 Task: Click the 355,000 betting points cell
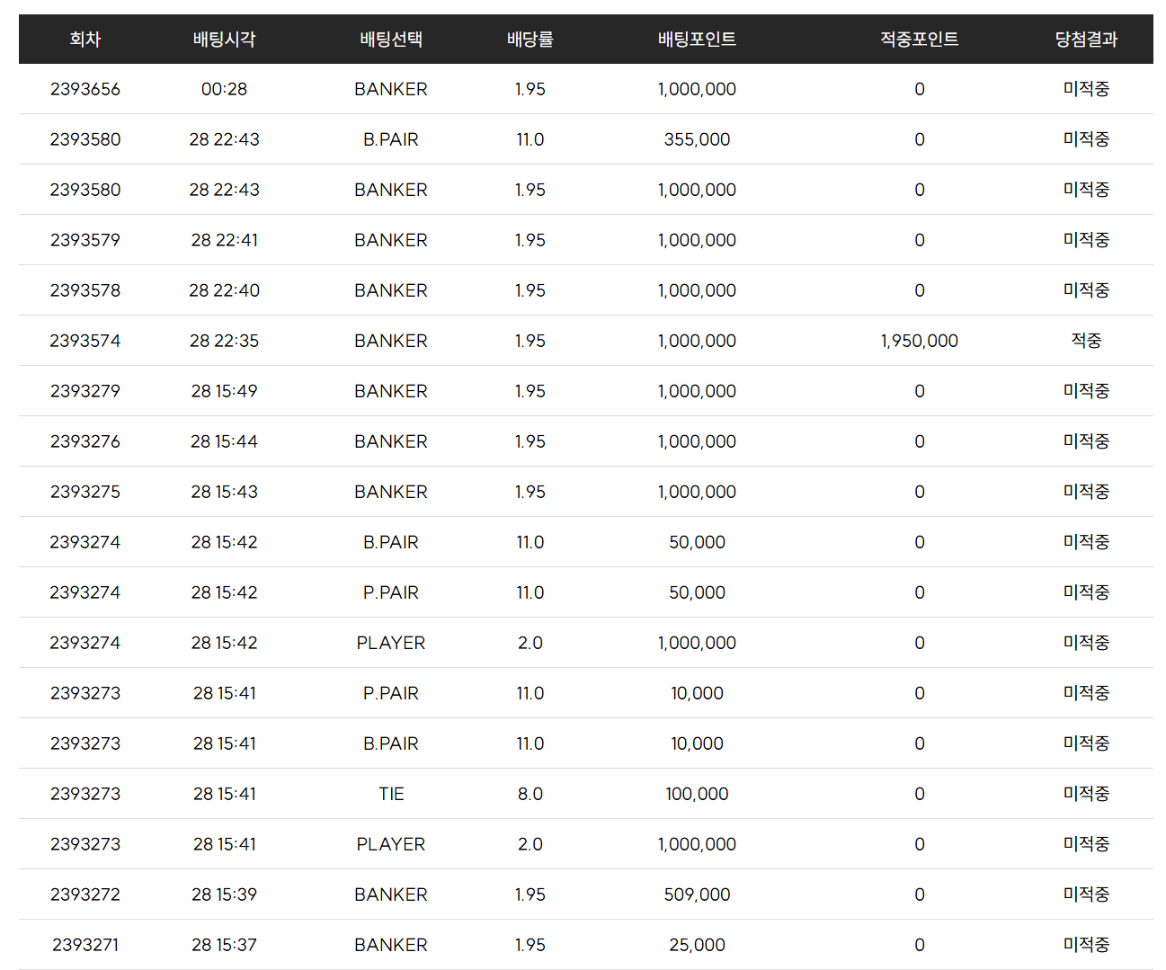tap(697, 139)
